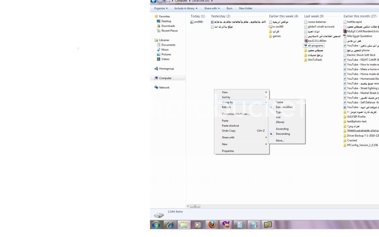
Task: Select the kav11.0.1.400en installer icon
Action: point(306,41)
